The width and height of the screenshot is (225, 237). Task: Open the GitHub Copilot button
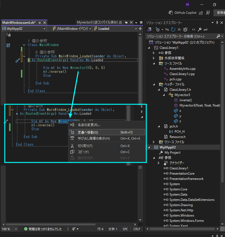[x=183, y=13]
